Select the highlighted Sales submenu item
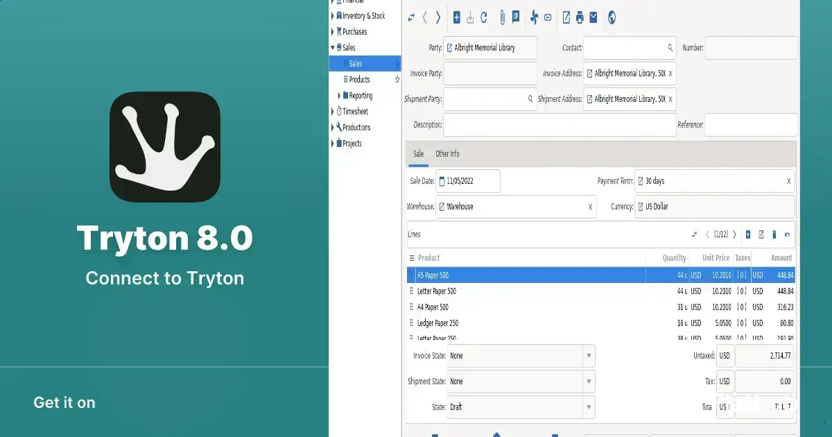 365,64
